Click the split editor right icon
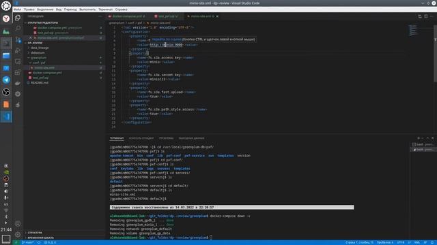The width and height of the screenshot is (437, 245). tap(426, 16)
